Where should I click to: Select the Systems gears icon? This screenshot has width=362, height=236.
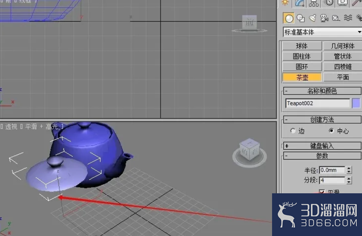point(359,18)
